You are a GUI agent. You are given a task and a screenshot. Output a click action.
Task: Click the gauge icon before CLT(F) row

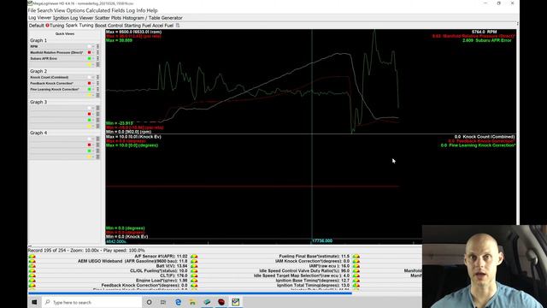click(x=32, y=275)
